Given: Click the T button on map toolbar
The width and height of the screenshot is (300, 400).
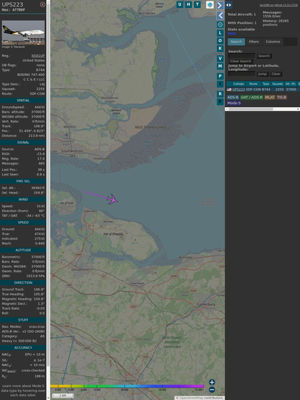Looking at the screenshot, I should point(198,4).
